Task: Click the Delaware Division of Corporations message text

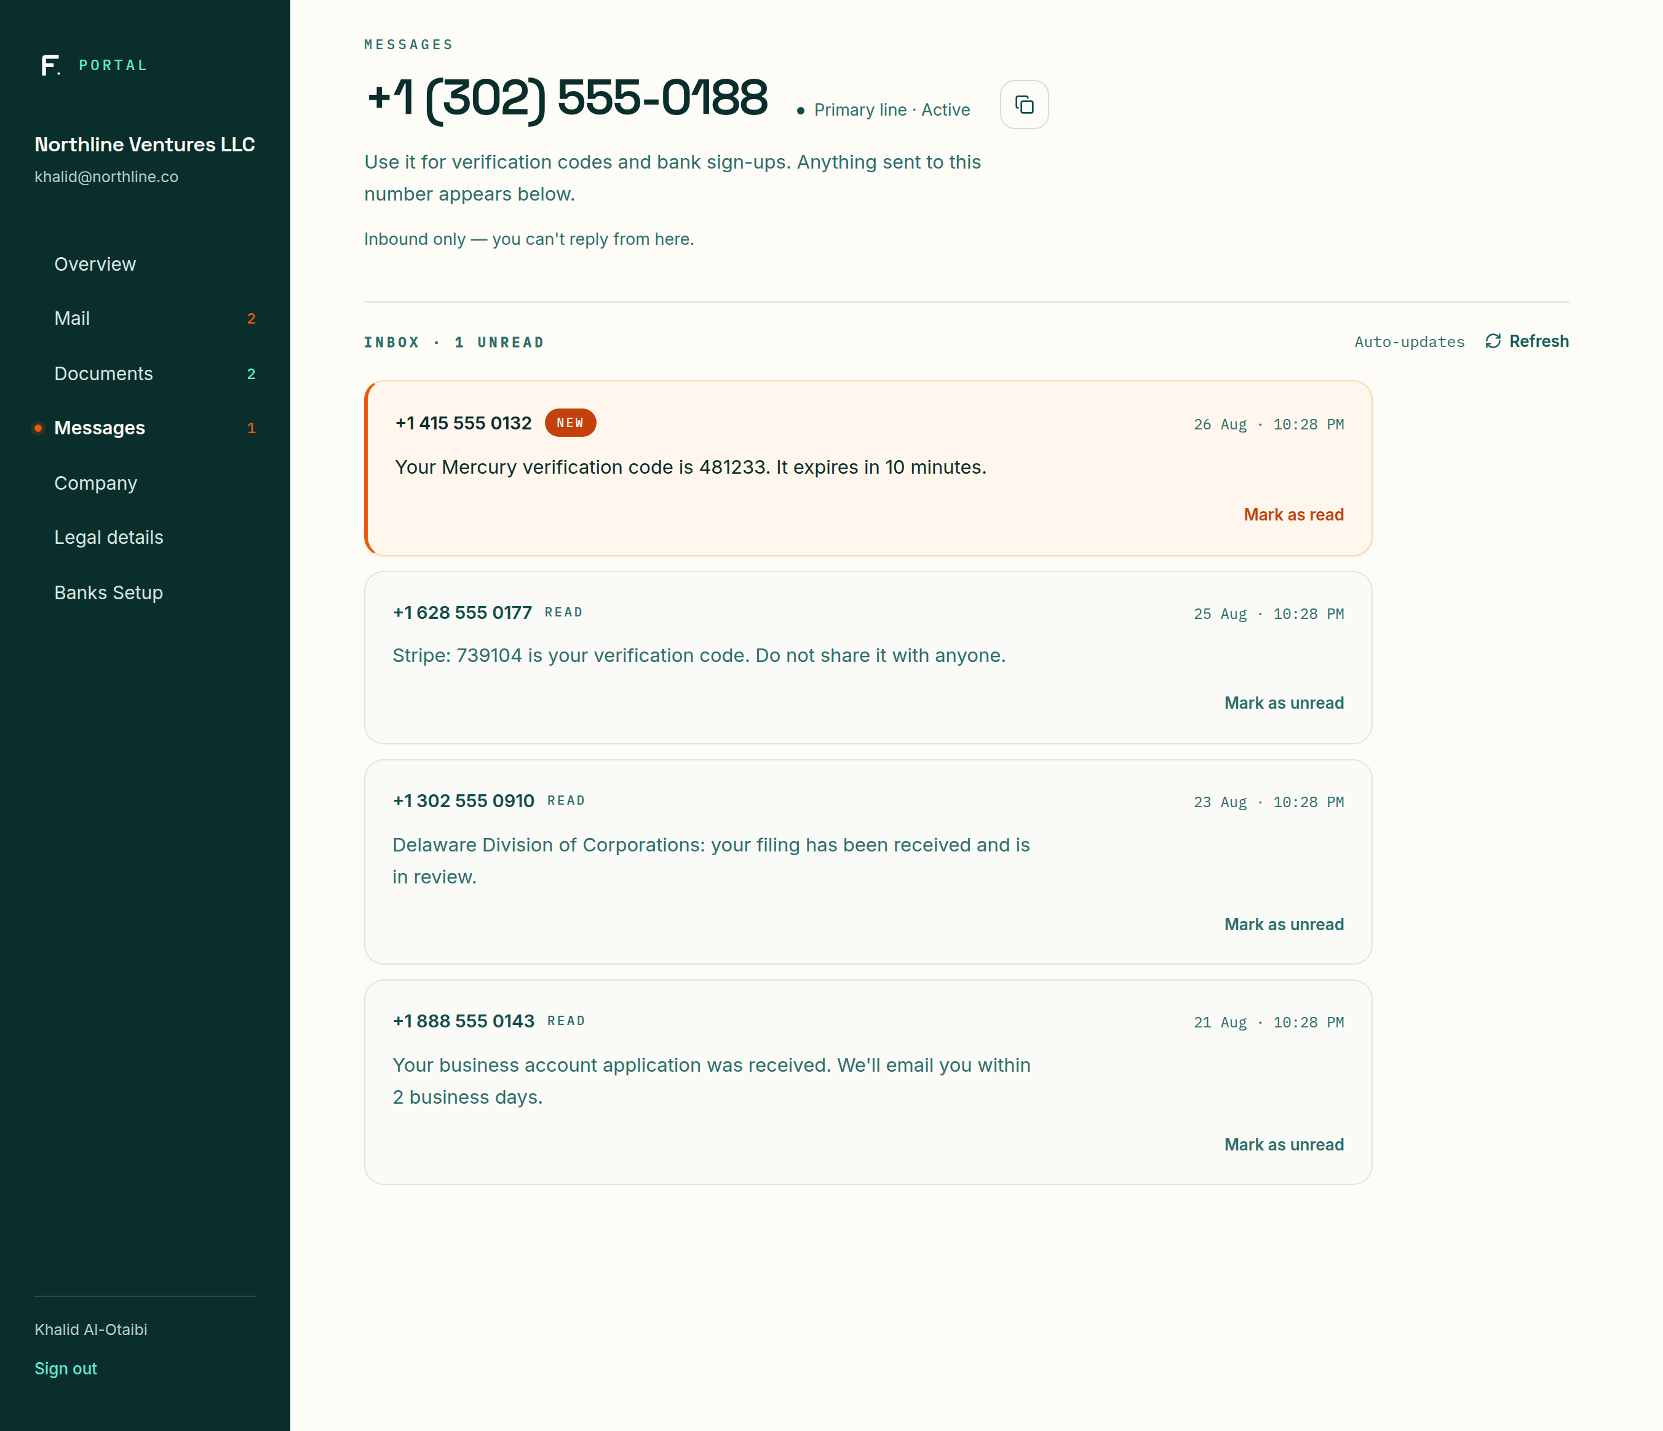Action: [x=711, y=861]
